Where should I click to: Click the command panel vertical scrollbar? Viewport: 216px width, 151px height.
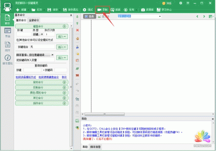point(71,87)
